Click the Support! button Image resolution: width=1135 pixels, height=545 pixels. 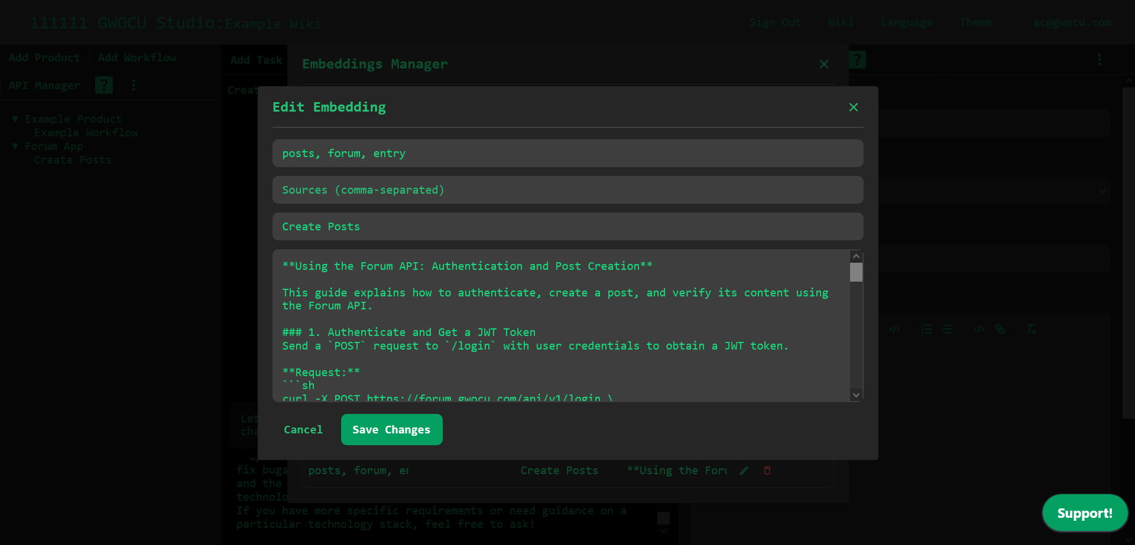pyautogui.click(x=1085, y=513)
